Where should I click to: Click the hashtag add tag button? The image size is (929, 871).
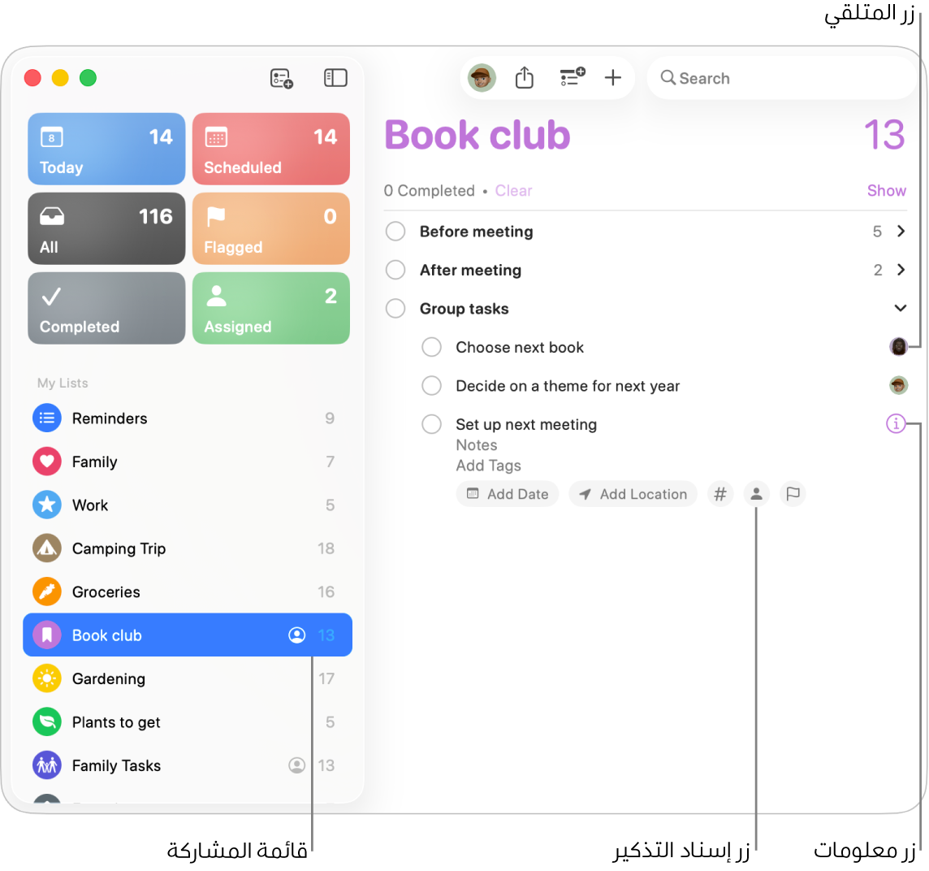[719, 494]
